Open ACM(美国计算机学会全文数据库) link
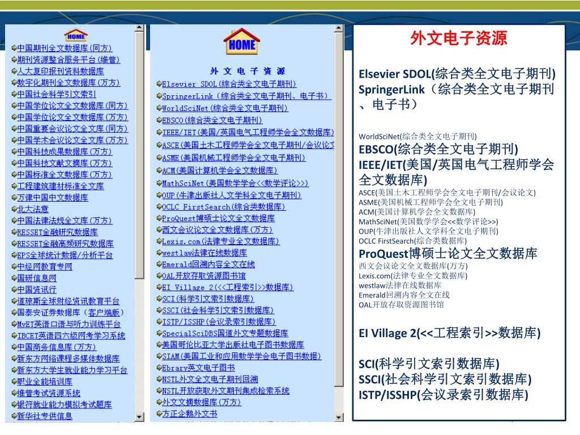 pos(220,170)
